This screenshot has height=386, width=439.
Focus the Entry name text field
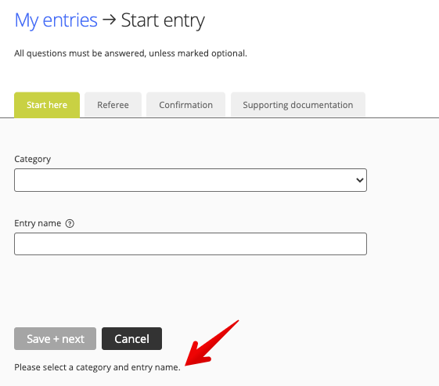pos(190,244)
